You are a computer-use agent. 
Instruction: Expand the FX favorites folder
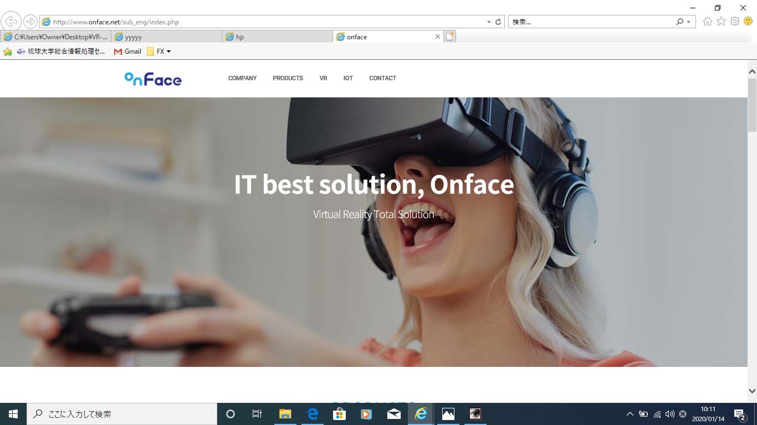(x=160, y=51)
